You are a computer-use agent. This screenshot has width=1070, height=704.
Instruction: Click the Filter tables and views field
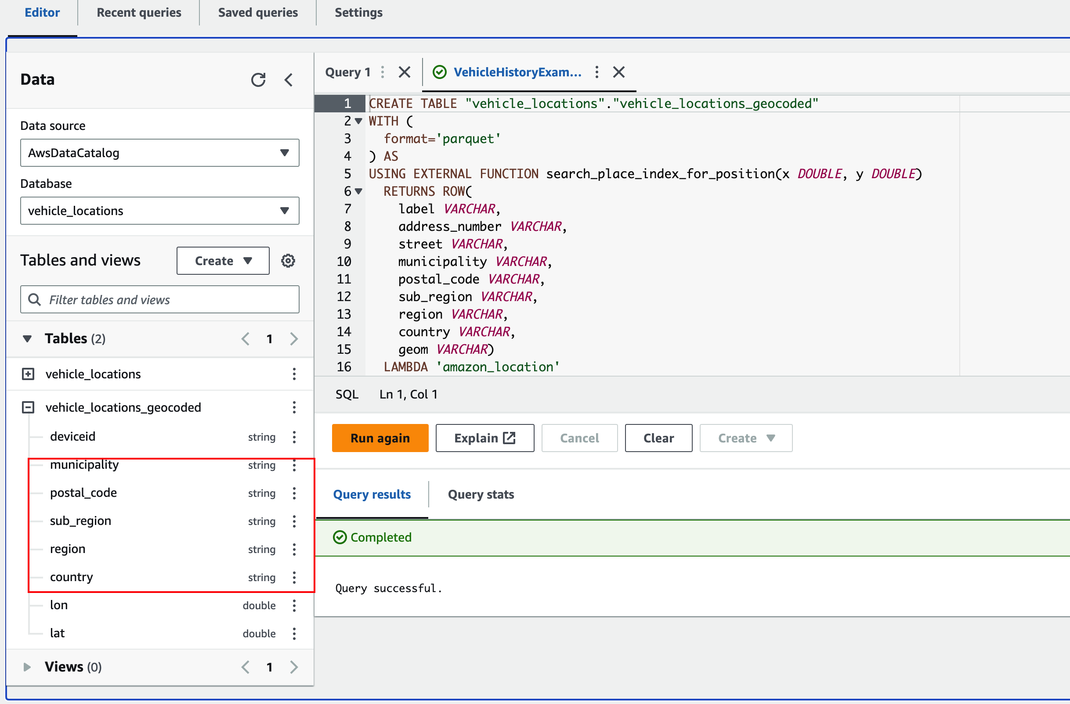click(x=159, y=299)
